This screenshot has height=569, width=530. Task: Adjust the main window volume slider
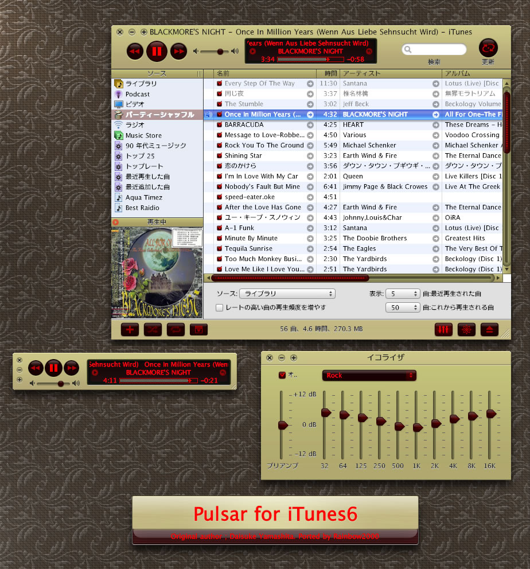[x=216, y=52]
